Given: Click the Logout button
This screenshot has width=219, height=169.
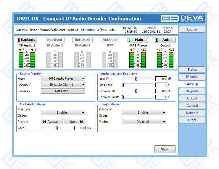Looking at the screenshot, I should (x=192, y=29).
